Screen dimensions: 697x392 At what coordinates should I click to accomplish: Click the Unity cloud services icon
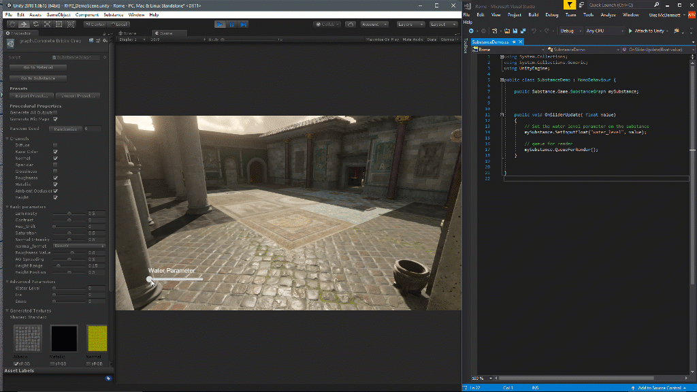351,24
